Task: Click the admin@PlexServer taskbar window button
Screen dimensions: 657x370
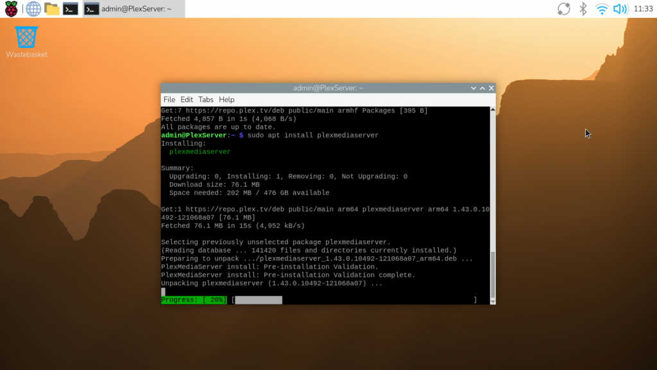Action: 133,9
